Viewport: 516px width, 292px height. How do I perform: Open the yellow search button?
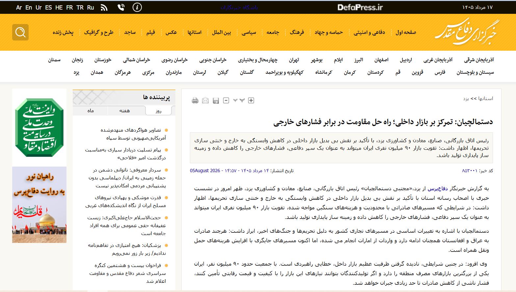tap(20, 32)
